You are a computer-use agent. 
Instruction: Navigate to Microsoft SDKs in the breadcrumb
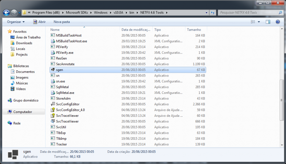click(77, 12)
